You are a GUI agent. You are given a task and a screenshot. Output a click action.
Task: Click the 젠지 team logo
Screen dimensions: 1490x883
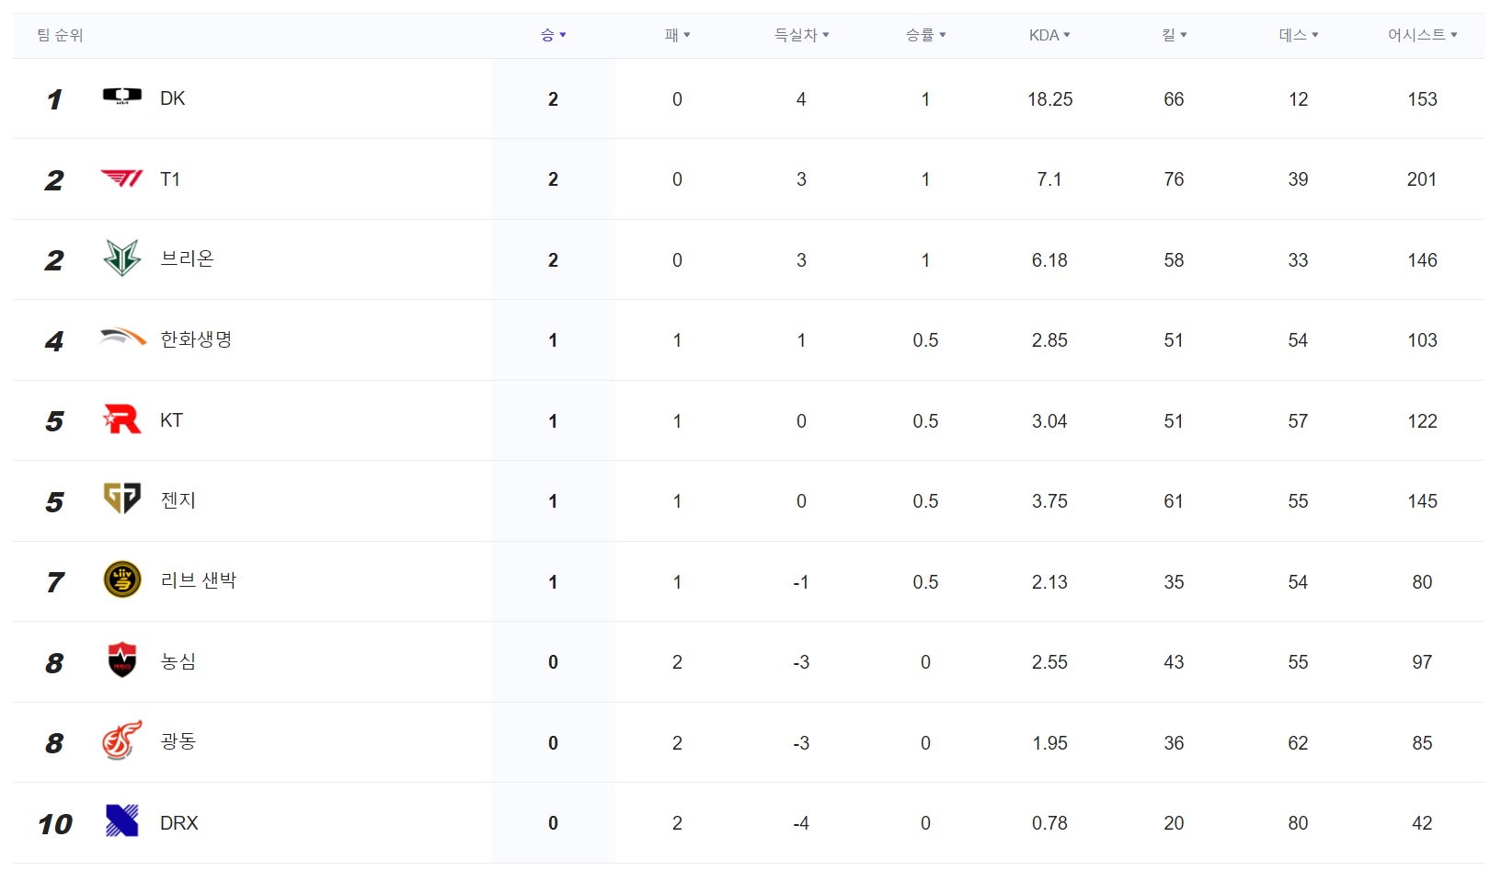click(121, 499)
